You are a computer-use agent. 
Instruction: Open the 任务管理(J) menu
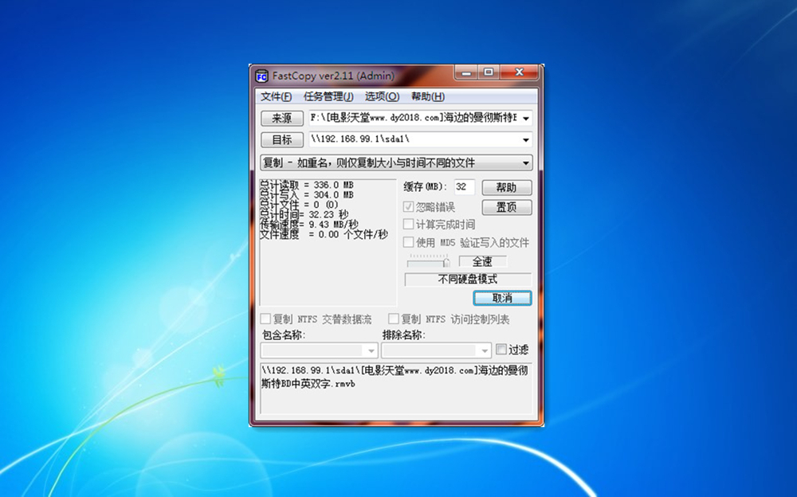(328, 96)
